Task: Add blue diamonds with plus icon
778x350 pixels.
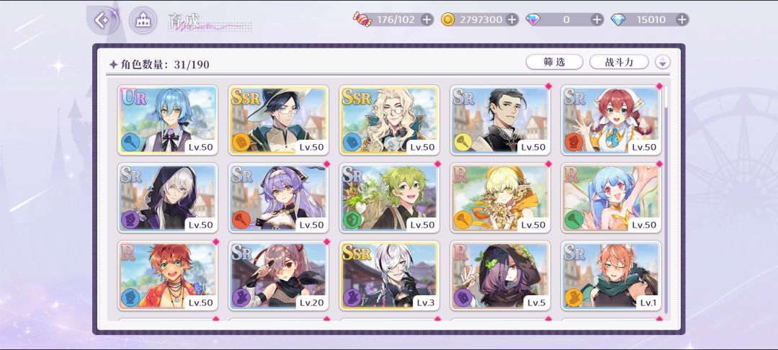Action: pyautogui.click(x=682, y=20)
